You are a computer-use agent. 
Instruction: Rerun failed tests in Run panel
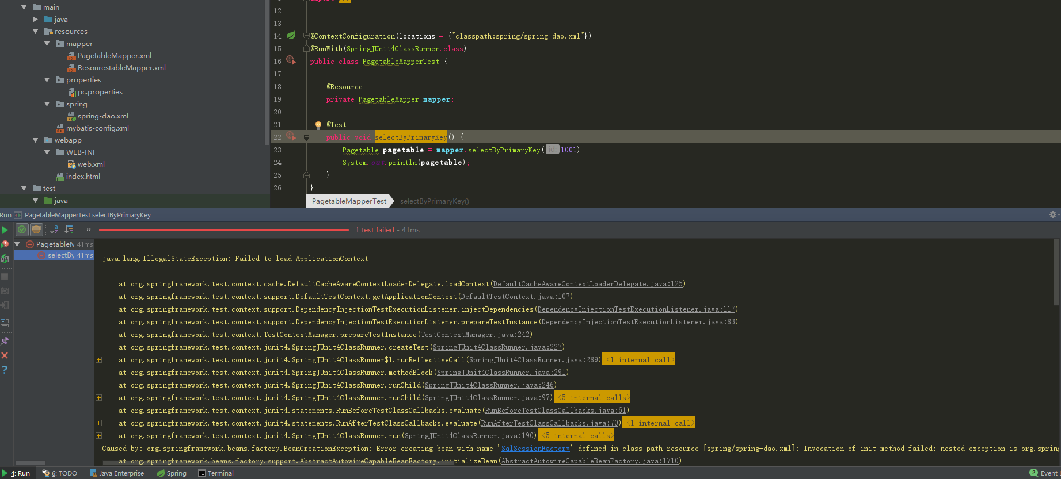(x=5, y=244)
